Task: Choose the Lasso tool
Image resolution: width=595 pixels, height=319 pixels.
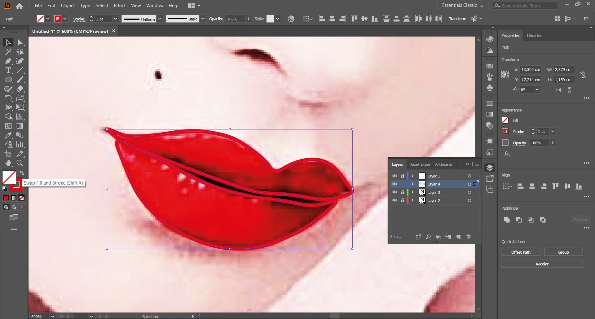Action: tap(20, 52)
